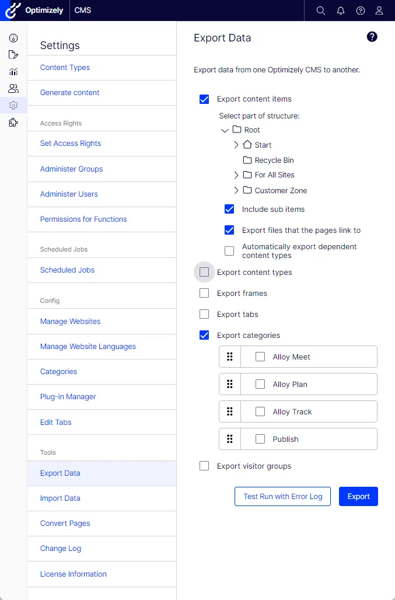Grab the Alloy Plan drag handle
This screenshot has height=600, width=395.
coord(230,384)
